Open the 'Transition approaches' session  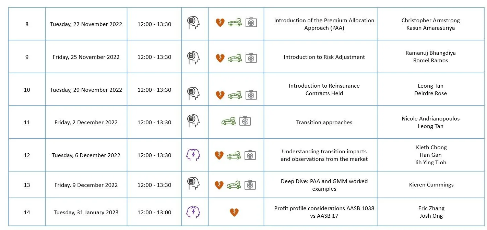[324, 123]
